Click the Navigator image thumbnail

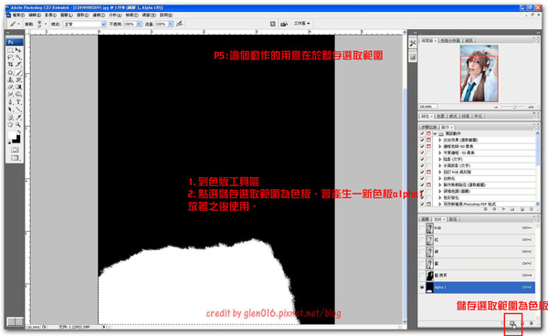tap(479, 73)
